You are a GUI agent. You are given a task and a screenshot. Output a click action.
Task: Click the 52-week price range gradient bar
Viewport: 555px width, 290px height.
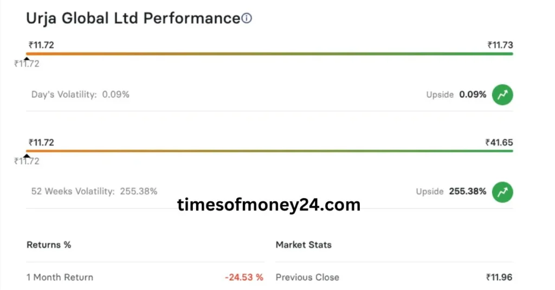(269, 151)
